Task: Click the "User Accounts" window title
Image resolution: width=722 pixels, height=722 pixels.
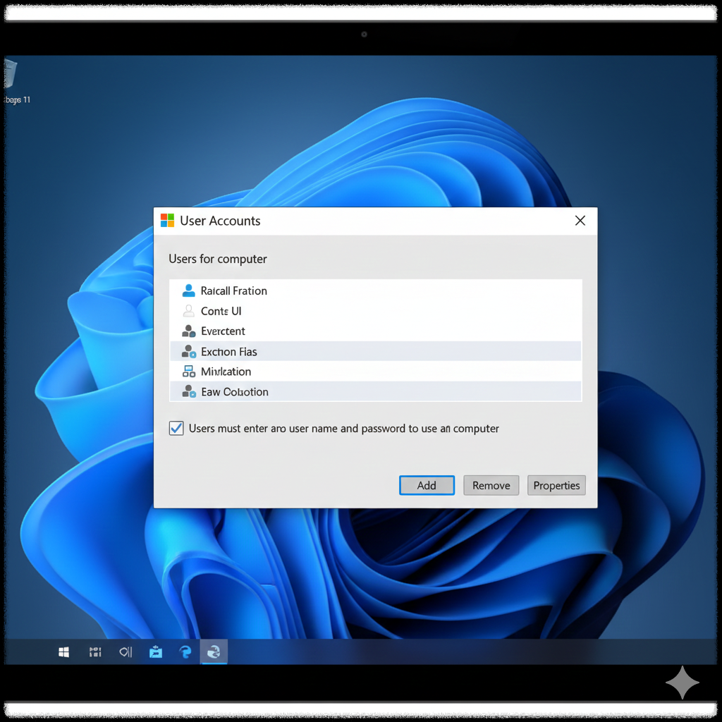Action: 220,221
